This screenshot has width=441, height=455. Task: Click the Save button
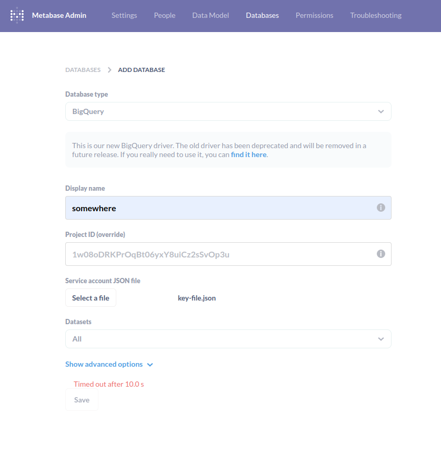82,400
